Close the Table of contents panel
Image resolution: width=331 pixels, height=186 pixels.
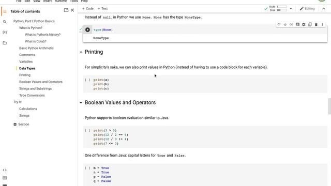pos(72,10)
